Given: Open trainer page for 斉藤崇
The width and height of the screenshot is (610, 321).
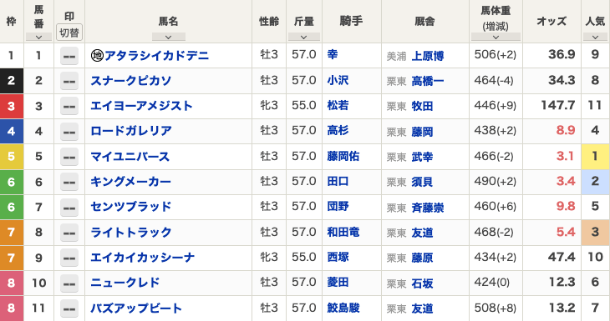Looking at the screenshot, I should pos(428,208).
